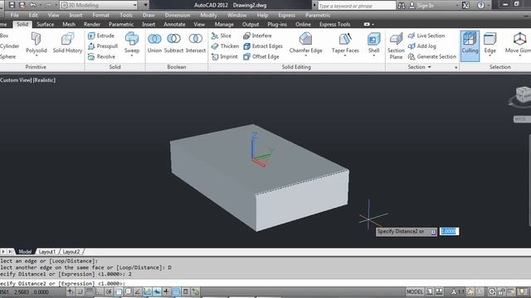
Task: Apply Union boolean operation
Action: [x=154, y=42]
